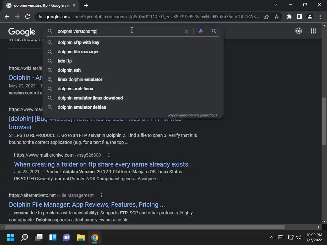327x245 pixels.
Task: Open more options for alternativeto.net result
Action: tap(101, 195)
